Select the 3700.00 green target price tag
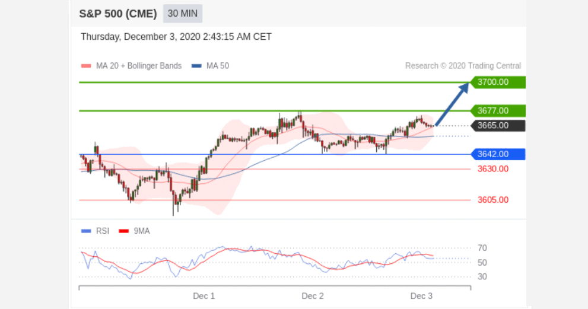Screen dimensions: 588x309 pyautogui.click(x=498, y=82)
